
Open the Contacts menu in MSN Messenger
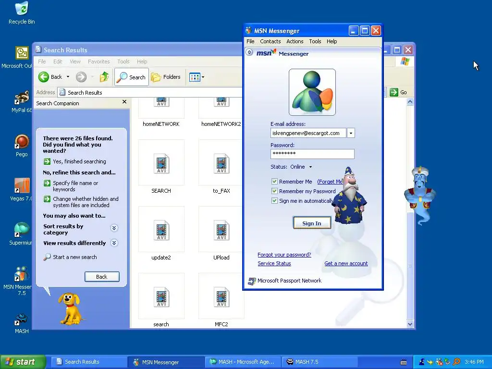pos(270,41)
